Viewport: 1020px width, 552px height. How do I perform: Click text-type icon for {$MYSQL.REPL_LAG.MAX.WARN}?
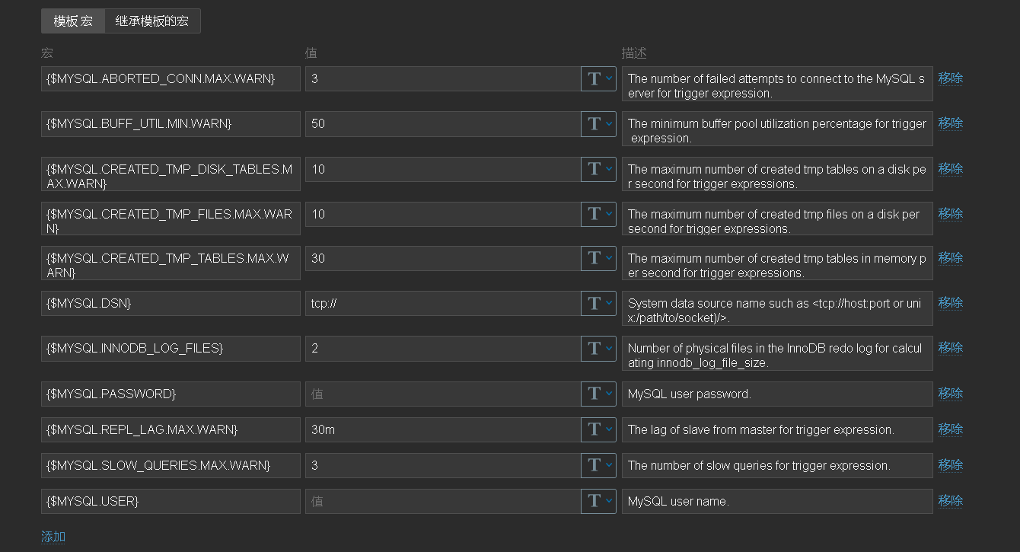598,429
